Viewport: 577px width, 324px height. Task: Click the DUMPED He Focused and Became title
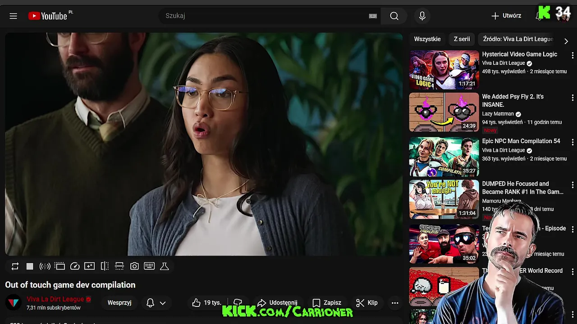pos(523,188)
